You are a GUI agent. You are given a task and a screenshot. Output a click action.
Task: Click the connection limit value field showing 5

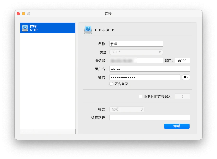pos(182,96)
